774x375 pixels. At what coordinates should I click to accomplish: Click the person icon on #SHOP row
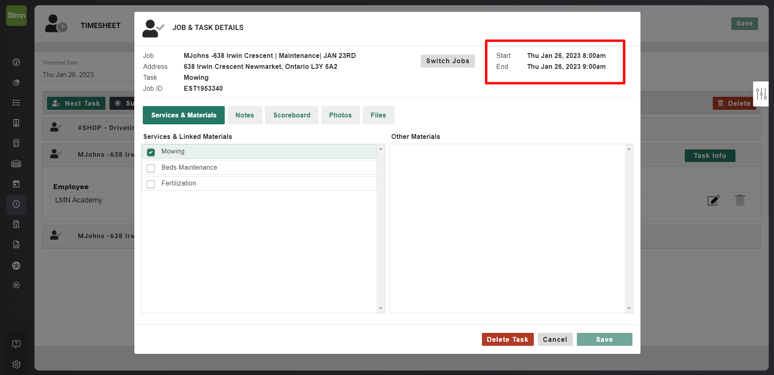pos(56,127)
